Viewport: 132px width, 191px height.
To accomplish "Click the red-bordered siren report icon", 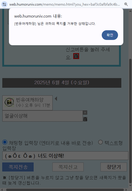I will [x=76, y=56].
